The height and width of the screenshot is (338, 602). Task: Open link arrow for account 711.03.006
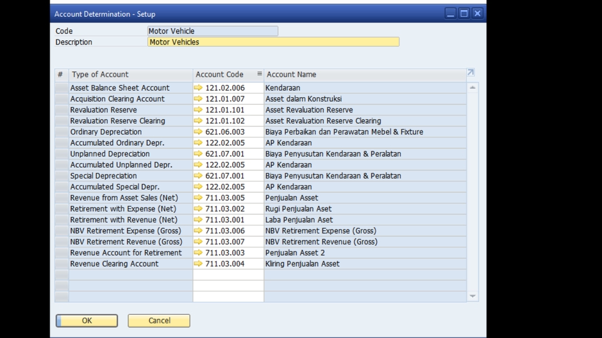pos(198,231)
